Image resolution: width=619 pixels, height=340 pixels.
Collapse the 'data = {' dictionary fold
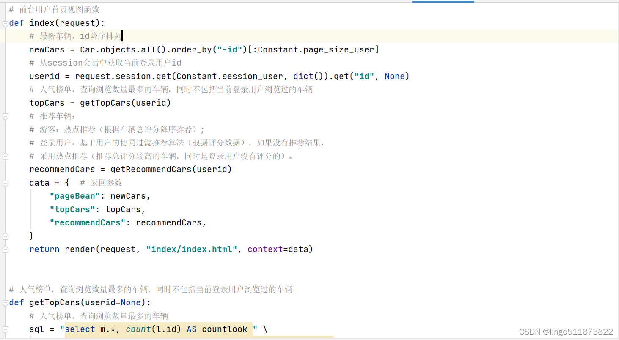click(5, 183)
